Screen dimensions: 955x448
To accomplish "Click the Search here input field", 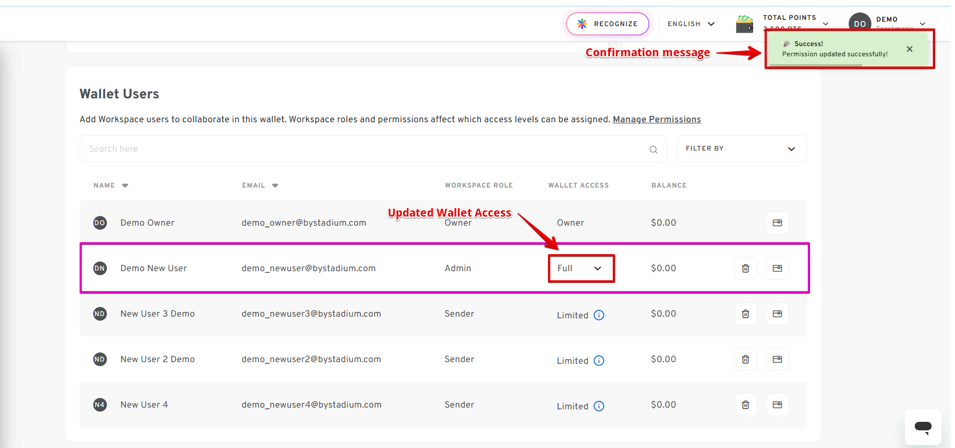I will tap(364, 149).
